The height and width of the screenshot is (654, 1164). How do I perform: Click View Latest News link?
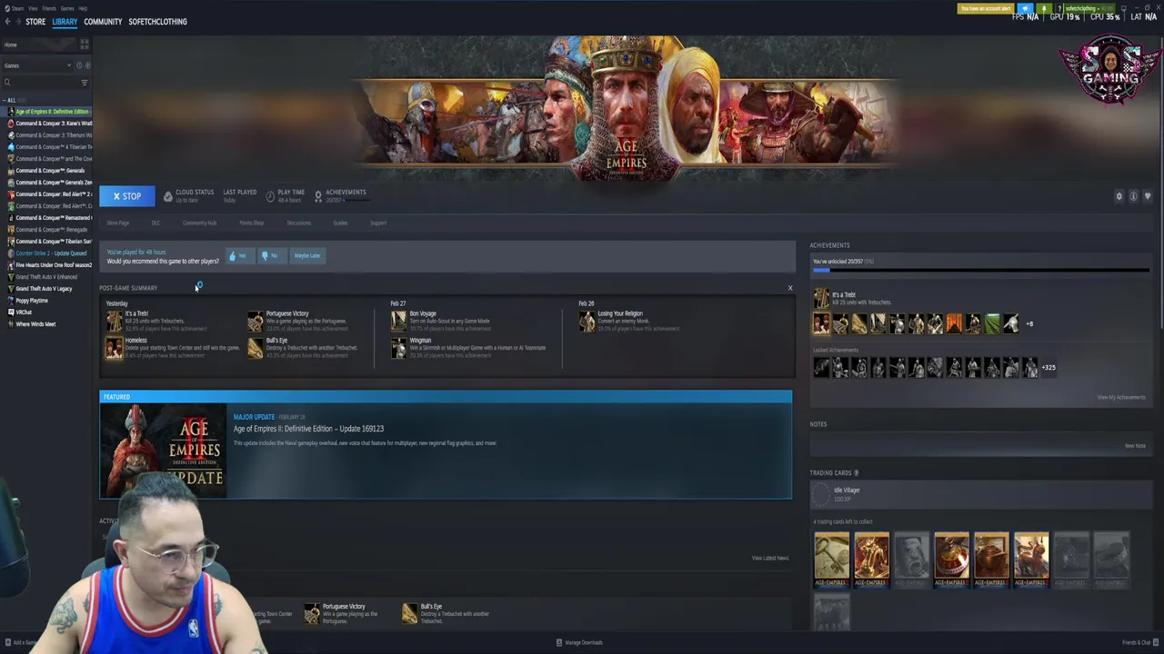pos(770,558)
